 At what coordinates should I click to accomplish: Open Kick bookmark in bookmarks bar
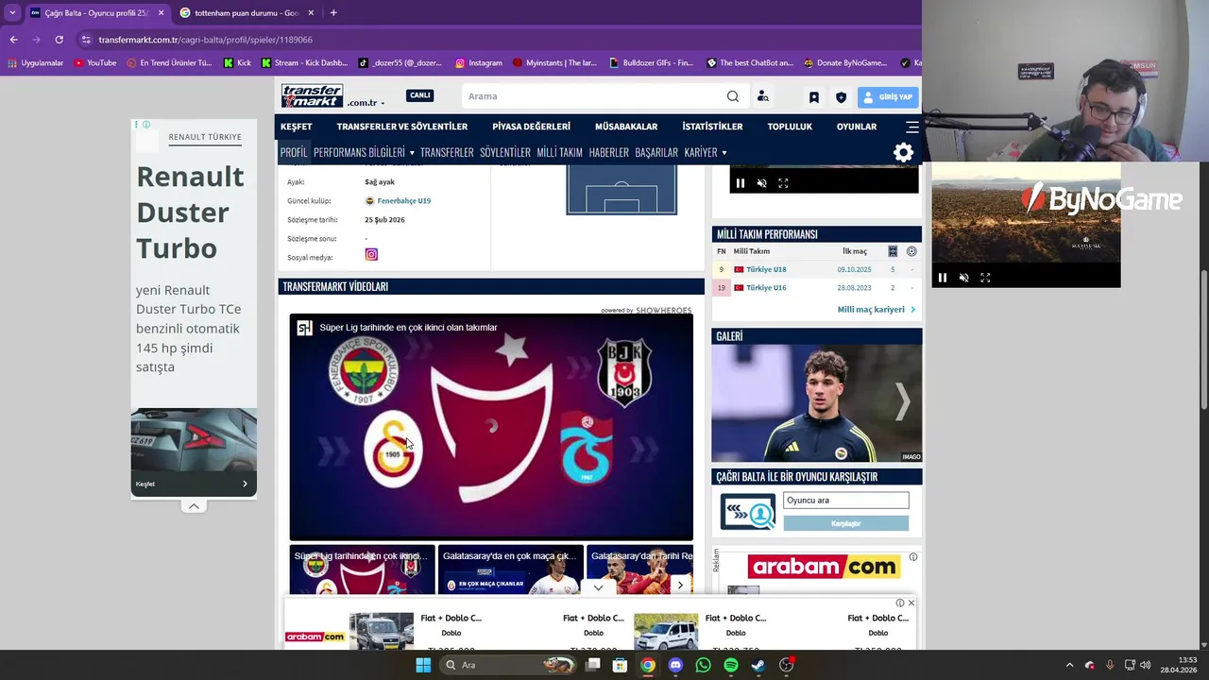pyautogui.click(x=237, y=63)
